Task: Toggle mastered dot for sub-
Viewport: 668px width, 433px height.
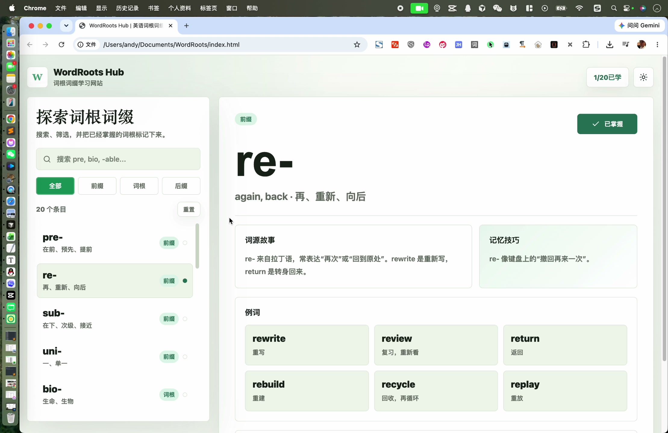Action: (x=185, y=319)
